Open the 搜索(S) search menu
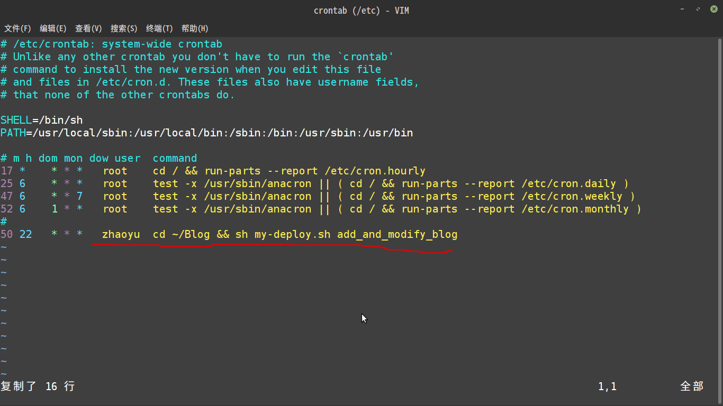The height and width of the screenshot is (406, 723). (x=124, y=29)
